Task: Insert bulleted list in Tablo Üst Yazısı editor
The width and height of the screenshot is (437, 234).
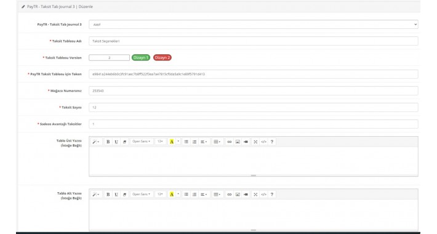Action: 186,142
